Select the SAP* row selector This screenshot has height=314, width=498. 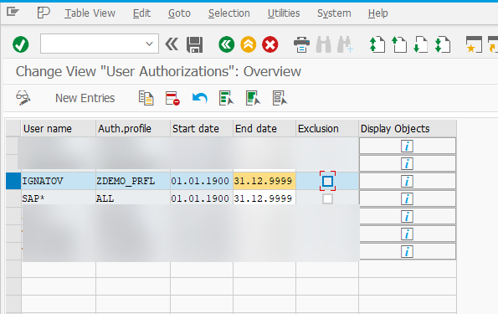click(13, 199)
